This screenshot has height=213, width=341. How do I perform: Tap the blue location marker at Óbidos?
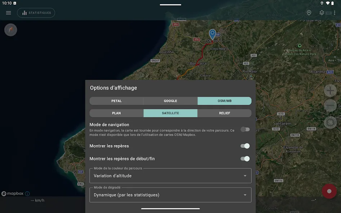pyautogui.click(x=212, y=35)
